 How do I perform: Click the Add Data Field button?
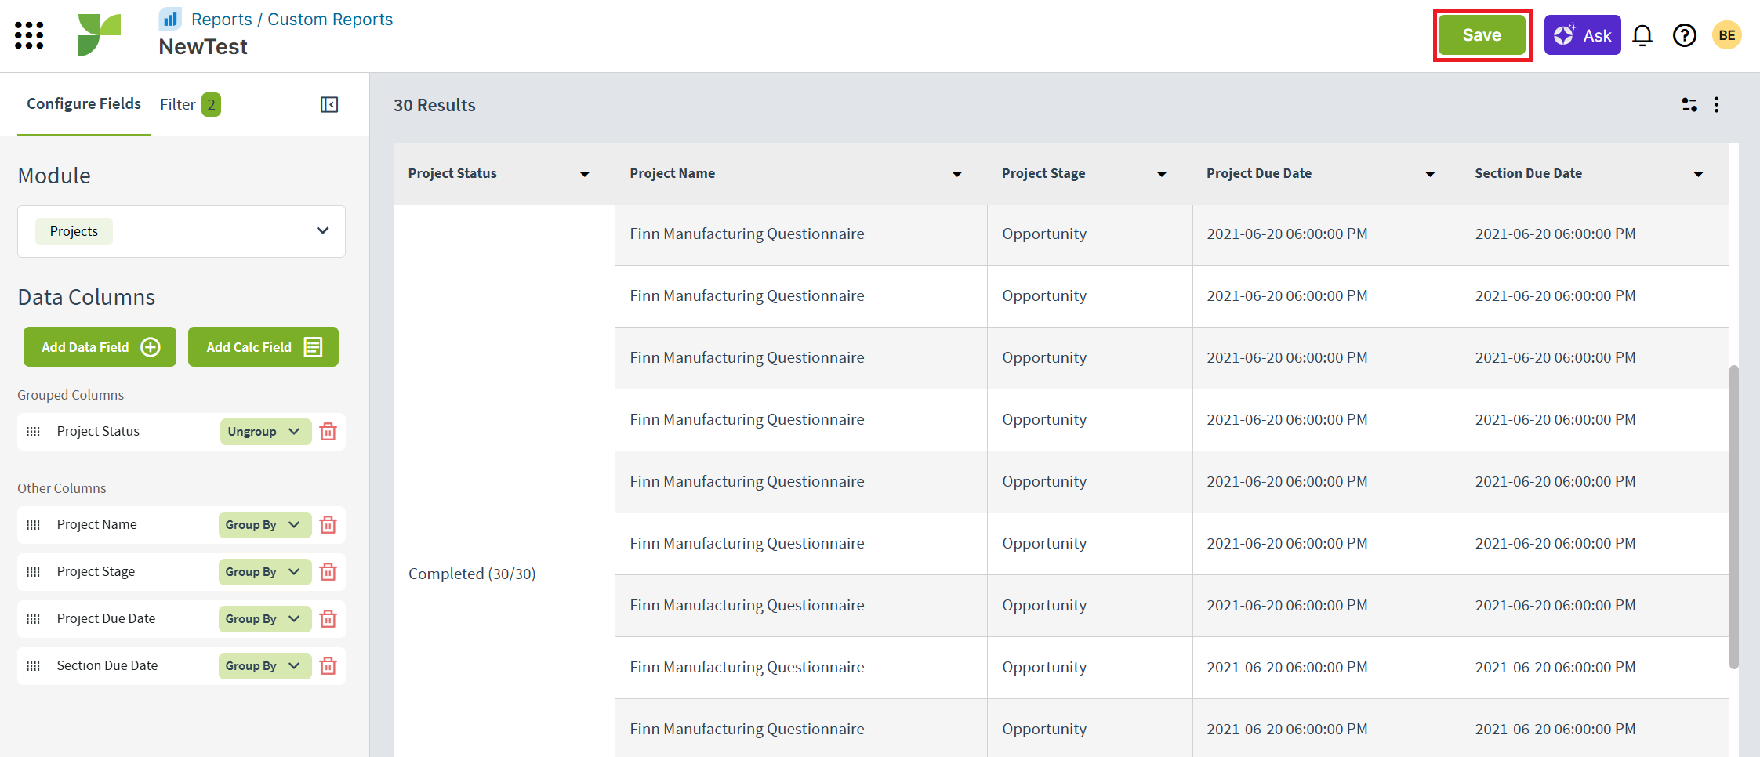[x=100, y=347]
